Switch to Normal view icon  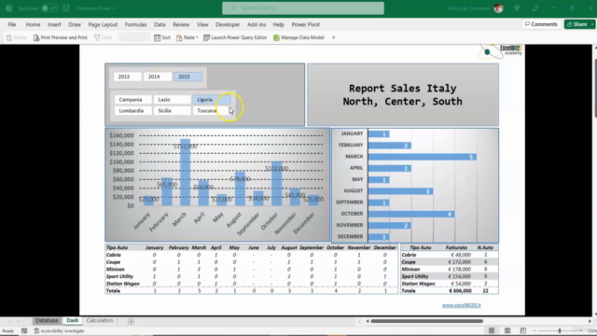point(492,330)
